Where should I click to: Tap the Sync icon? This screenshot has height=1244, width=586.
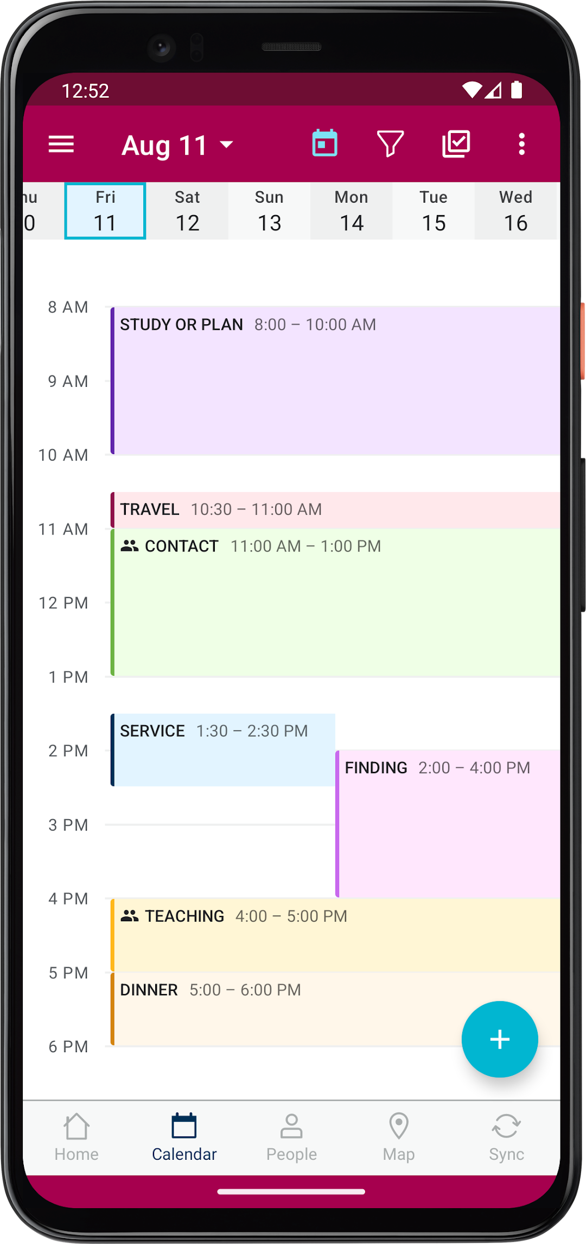point(506,1138)
